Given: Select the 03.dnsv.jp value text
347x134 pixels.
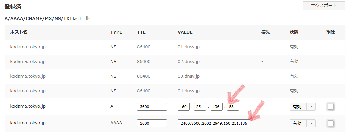Looking at the screenshot, I should 189,76.
